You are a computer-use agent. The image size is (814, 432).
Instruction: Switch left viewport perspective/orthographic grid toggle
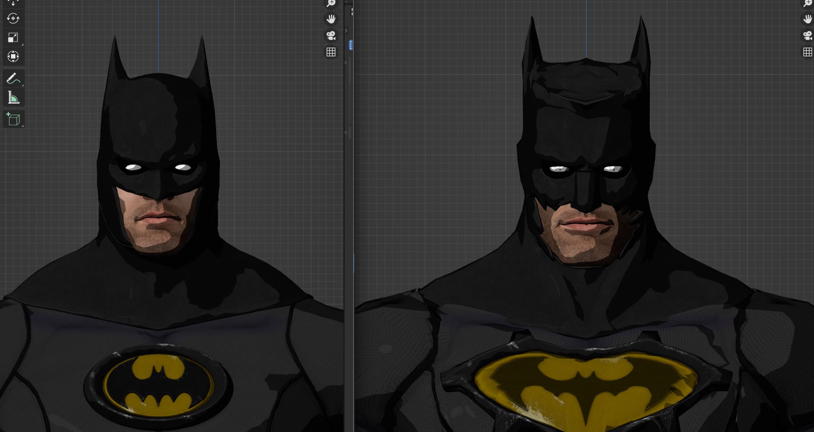(x=331, y=52)
